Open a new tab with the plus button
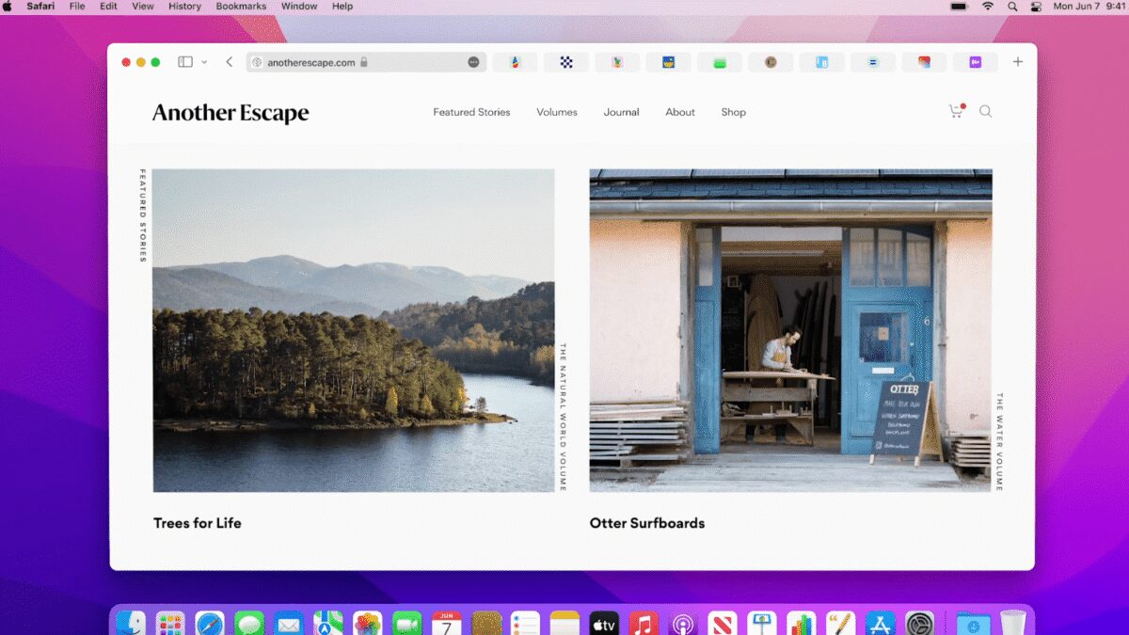Screen dimensions: 1129x635 (1017, 61)
